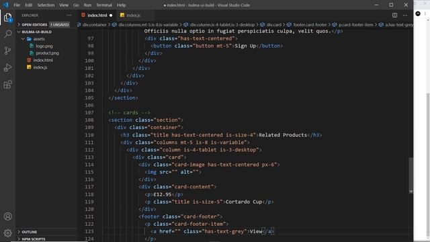
Task: Click the EXPLORER panel title
Action: pyautogui.click(x=30, y=15)
